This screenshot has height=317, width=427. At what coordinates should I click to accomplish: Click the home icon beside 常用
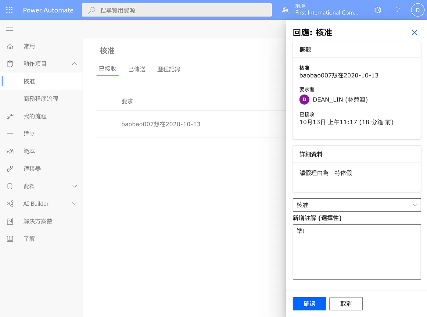pos(10,46)
